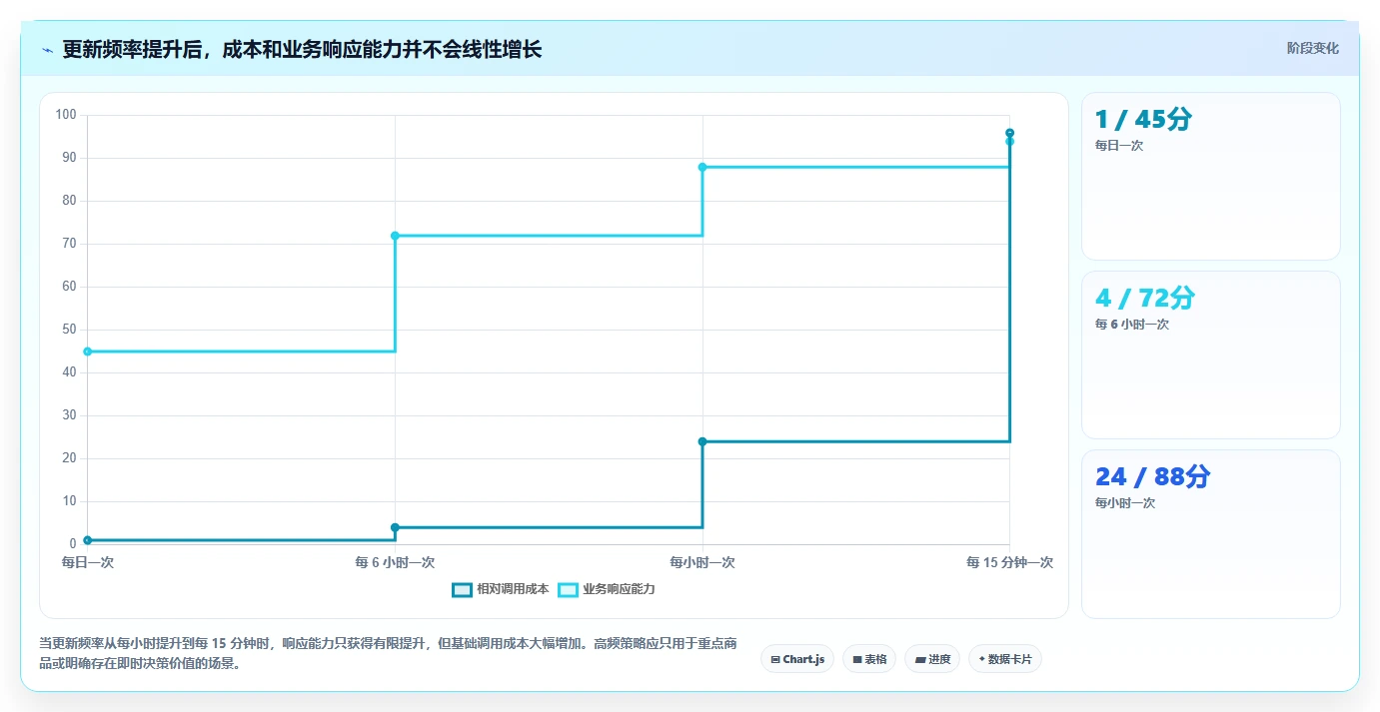This screenshot has width=1380, height=712.
Task: Click the 每 6 小时一次 caption in card
Action: coord(1132,325)
